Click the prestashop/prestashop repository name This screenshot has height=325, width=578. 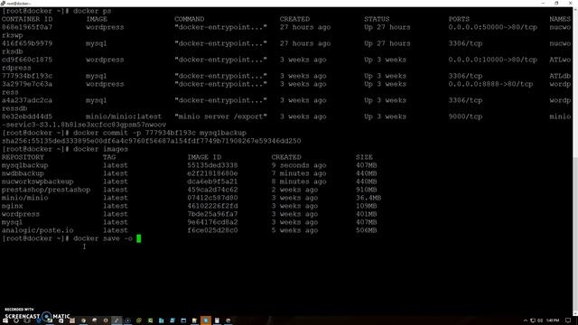click(46, 190)
